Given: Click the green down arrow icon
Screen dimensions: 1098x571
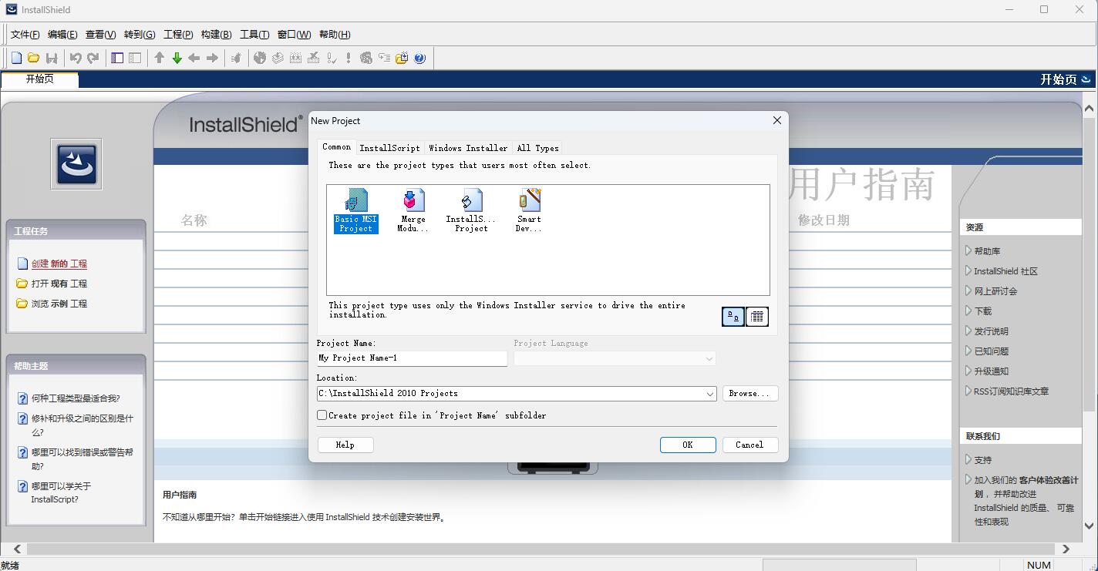Looking at the screenshot, I should (177, 58).
